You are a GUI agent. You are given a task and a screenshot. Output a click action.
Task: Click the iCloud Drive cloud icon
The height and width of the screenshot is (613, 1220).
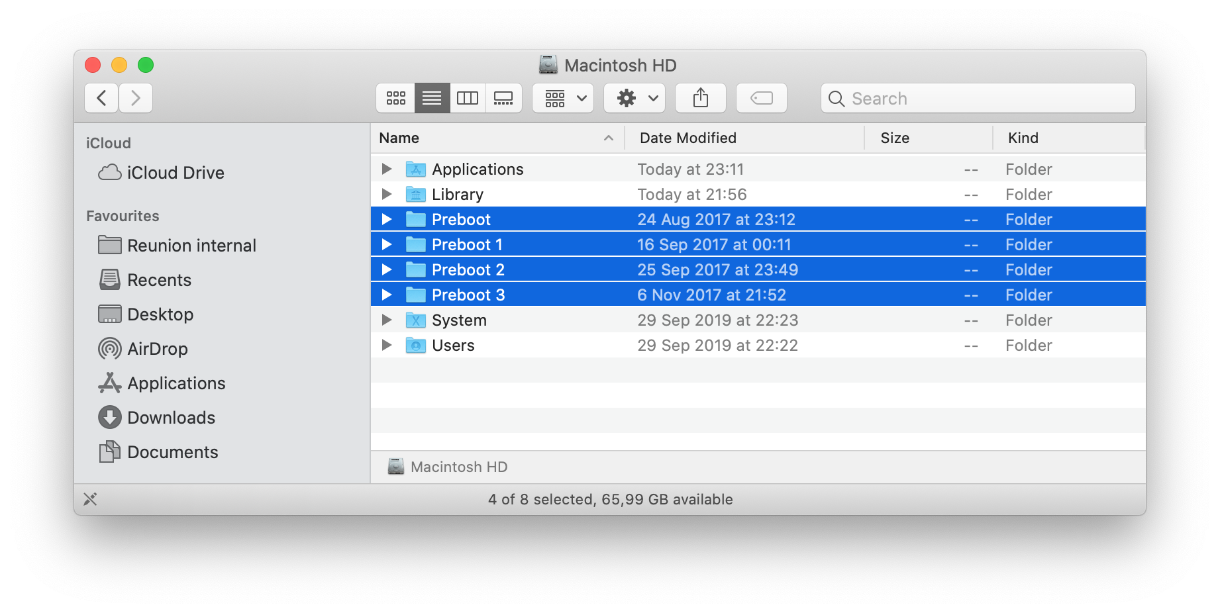click(109, 173)
